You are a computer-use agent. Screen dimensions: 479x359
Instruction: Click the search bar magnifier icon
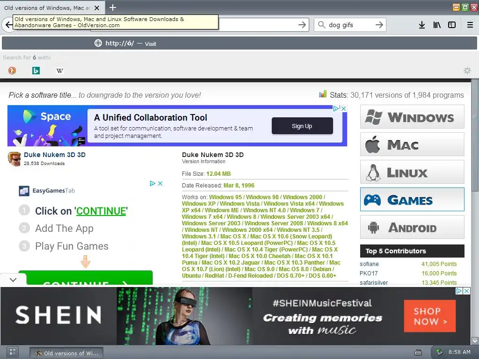[322, 25]
